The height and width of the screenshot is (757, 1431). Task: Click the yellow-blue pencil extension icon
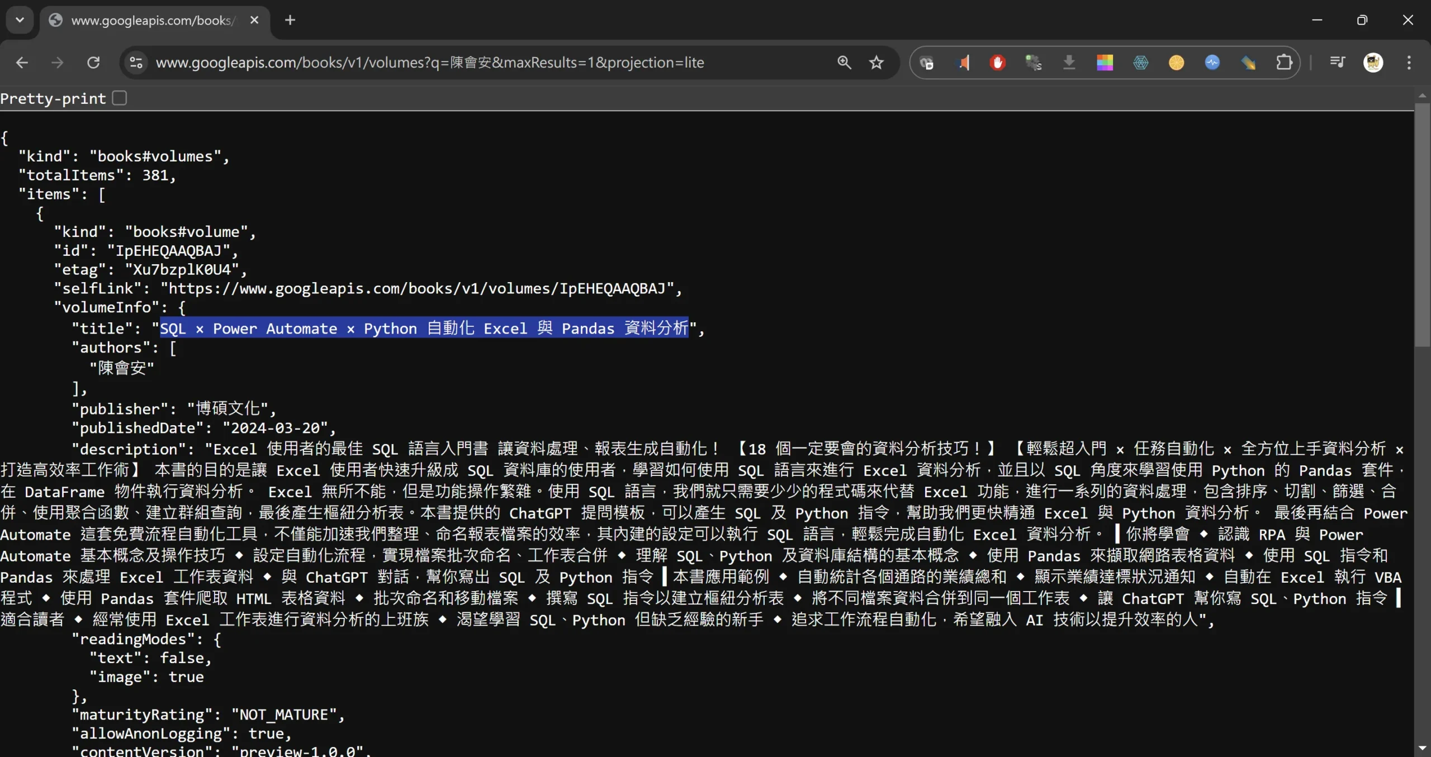1248,63
